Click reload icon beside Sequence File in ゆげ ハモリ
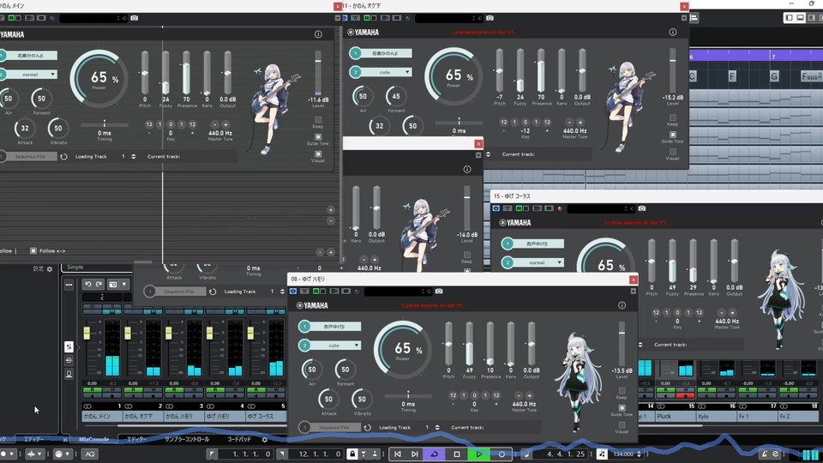 pyautogui.click(x=368, y=427)
